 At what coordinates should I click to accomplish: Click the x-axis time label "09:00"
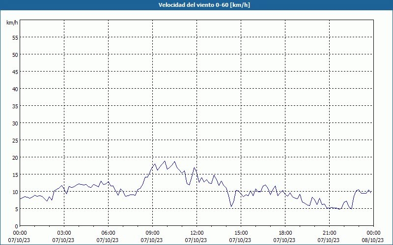click(153, 233)
